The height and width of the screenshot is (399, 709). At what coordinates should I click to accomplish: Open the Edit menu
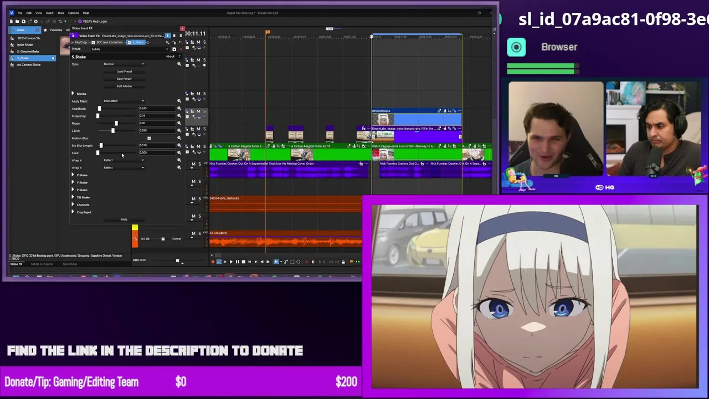[x=29, y=13]
